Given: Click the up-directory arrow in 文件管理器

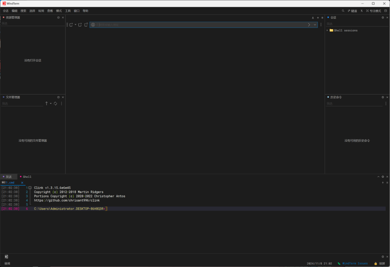Looking at the screenshot, I should [x=46, y=103].
